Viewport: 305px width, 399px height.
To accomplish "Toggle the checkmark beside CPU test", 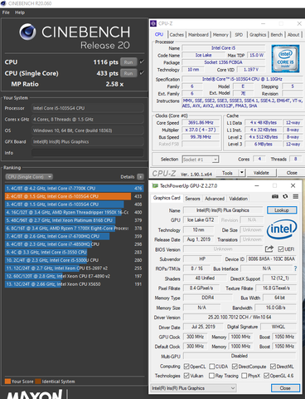I will 142,62.
